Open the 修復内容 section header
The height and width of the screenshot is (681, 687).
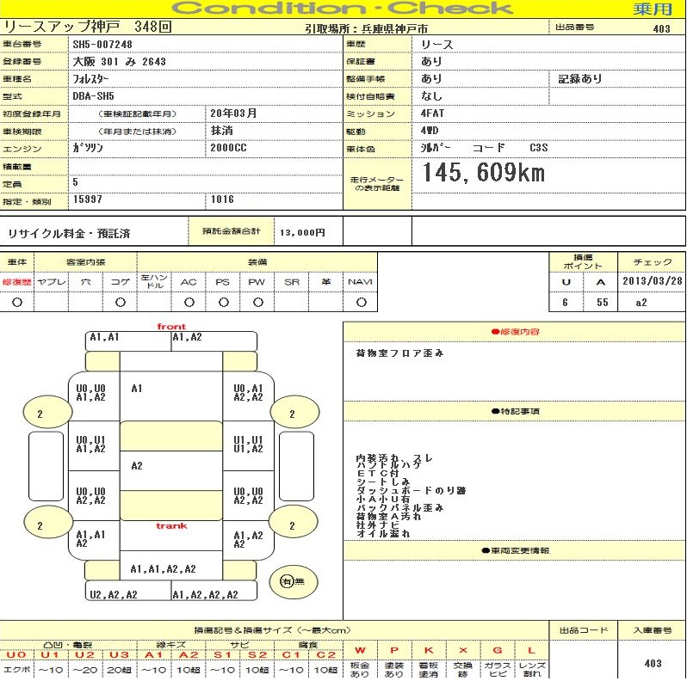tap(515, 331)
